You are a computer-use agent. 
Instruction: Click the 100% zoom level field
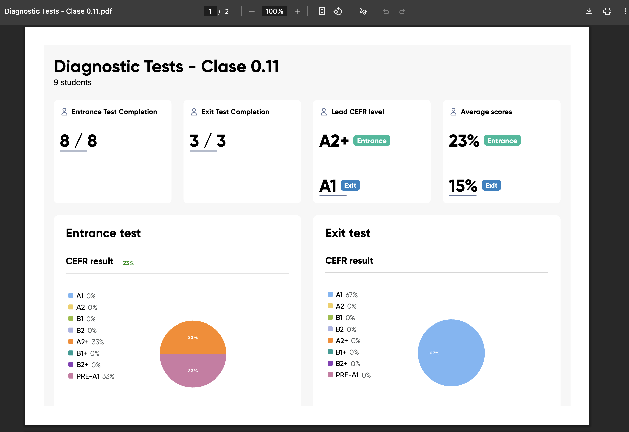pos(274,11)
